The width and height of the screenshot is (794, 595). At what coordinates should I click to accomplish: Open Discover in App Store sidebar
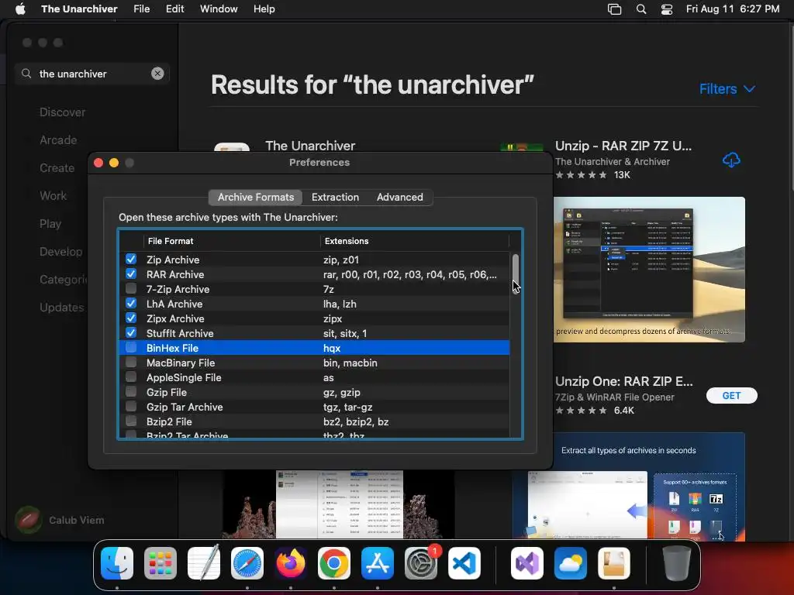coord(62,112)
